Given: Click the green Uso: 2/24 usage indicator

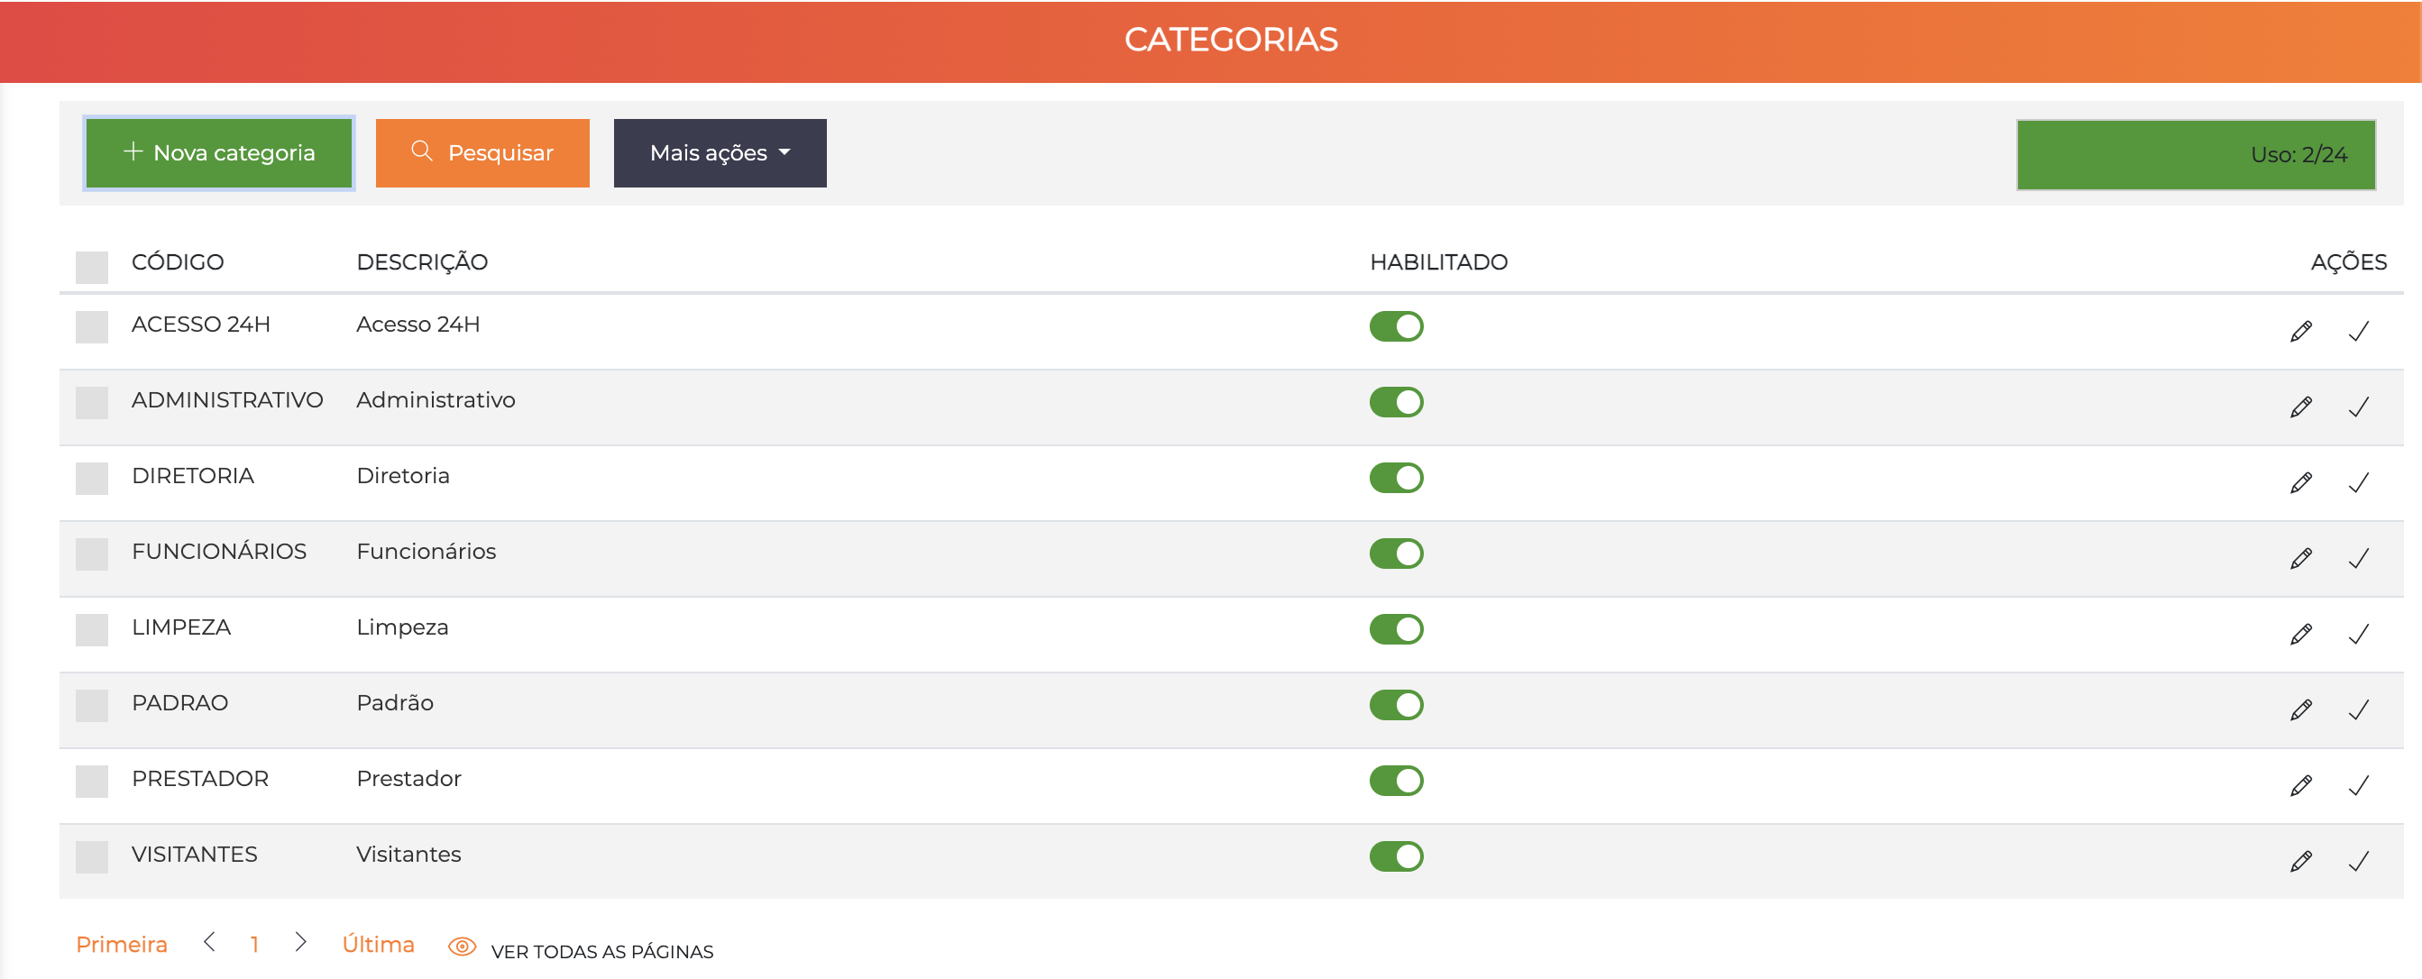Looking at the screenshot, I should pos(2197,154).
